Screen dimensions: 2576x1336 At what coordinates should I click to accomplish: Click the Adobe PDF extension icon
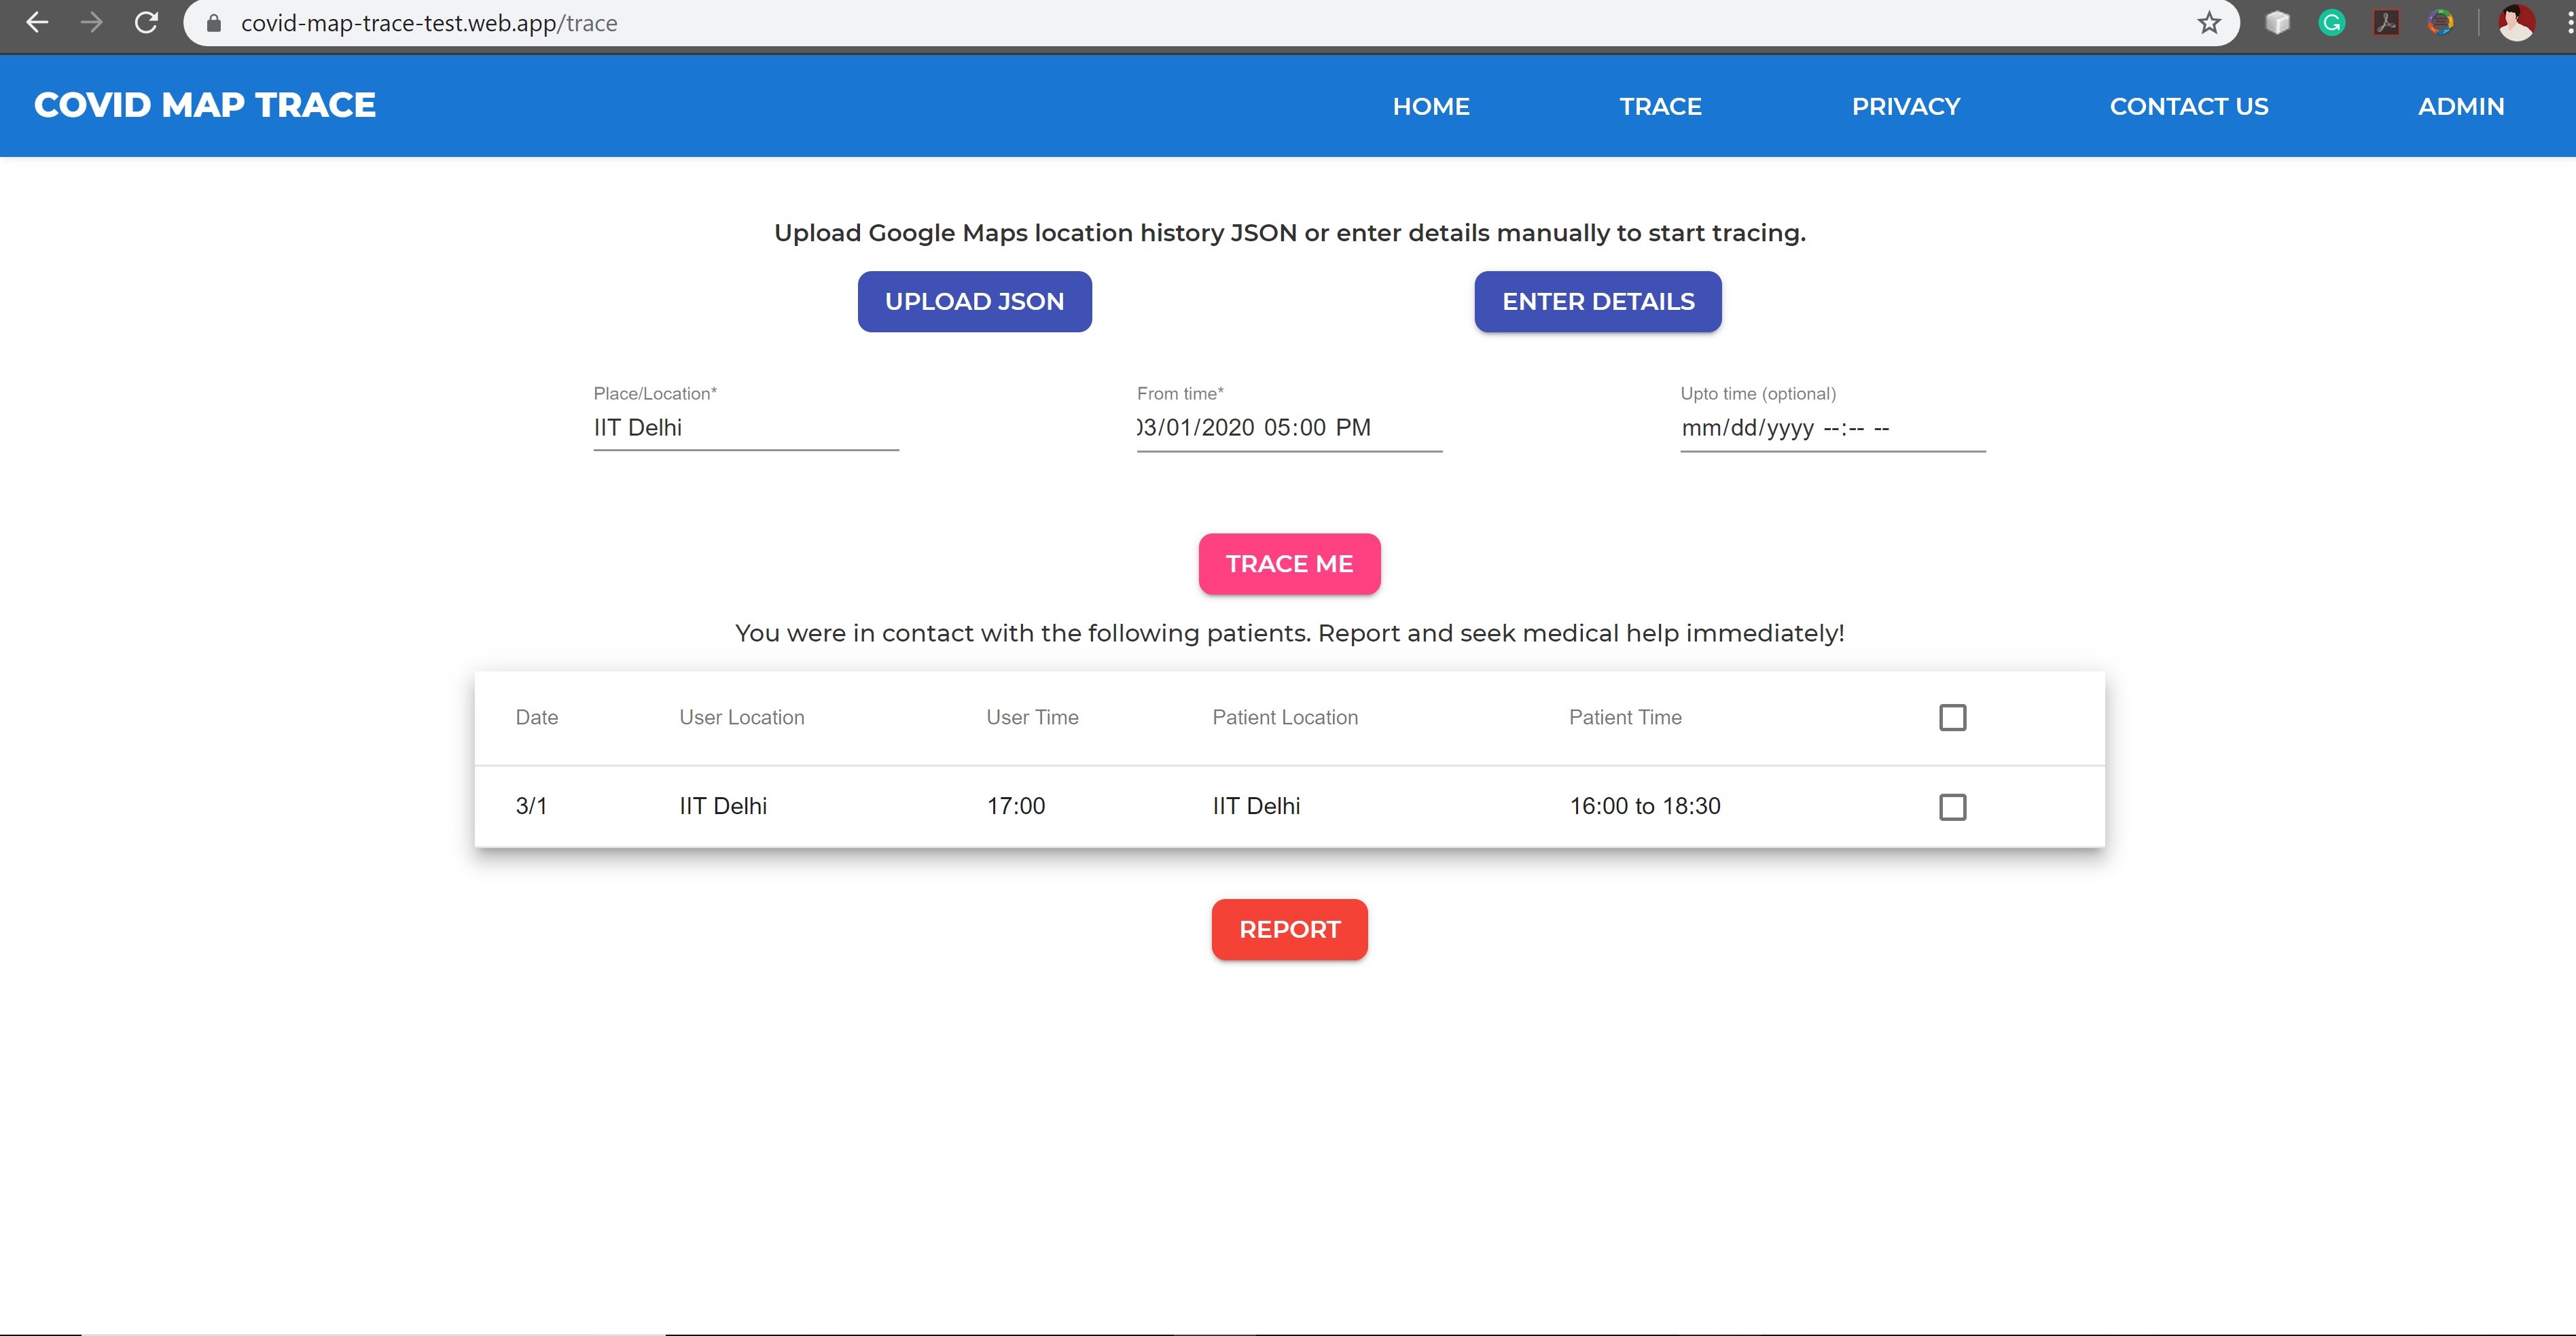pyautogui.click(x=2386, y=23)
